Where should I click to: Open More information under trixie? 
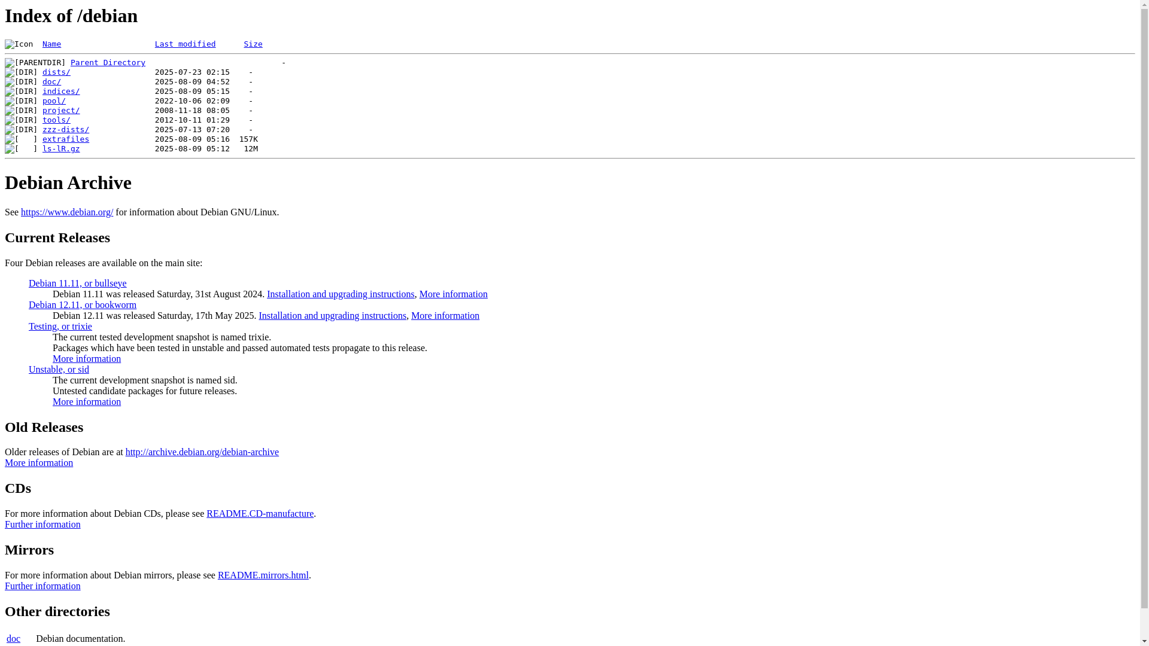point(87,359)
